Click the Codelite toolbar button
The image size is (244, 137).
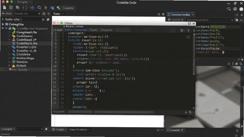pos(68,8)
